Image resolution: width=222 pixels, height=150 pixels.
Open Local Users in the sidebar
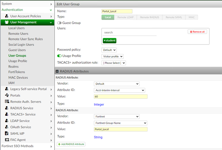click(x=16, y=28)
